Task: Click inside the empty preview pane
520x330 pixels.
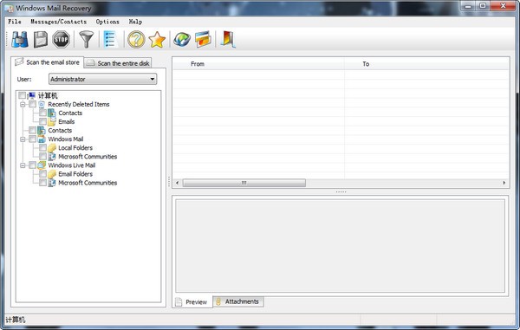Action: click(x=340, y=245)
